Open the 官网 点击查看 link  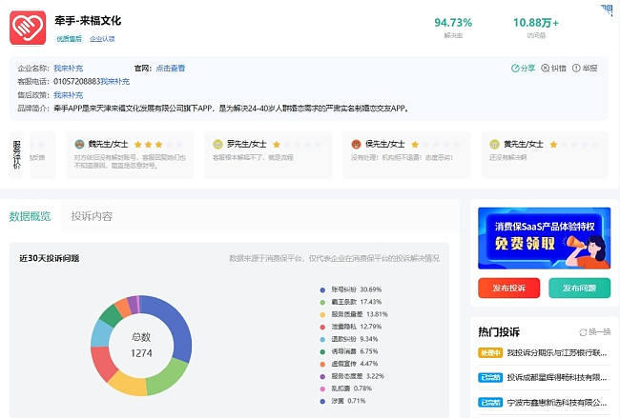[x=171, y=69]
